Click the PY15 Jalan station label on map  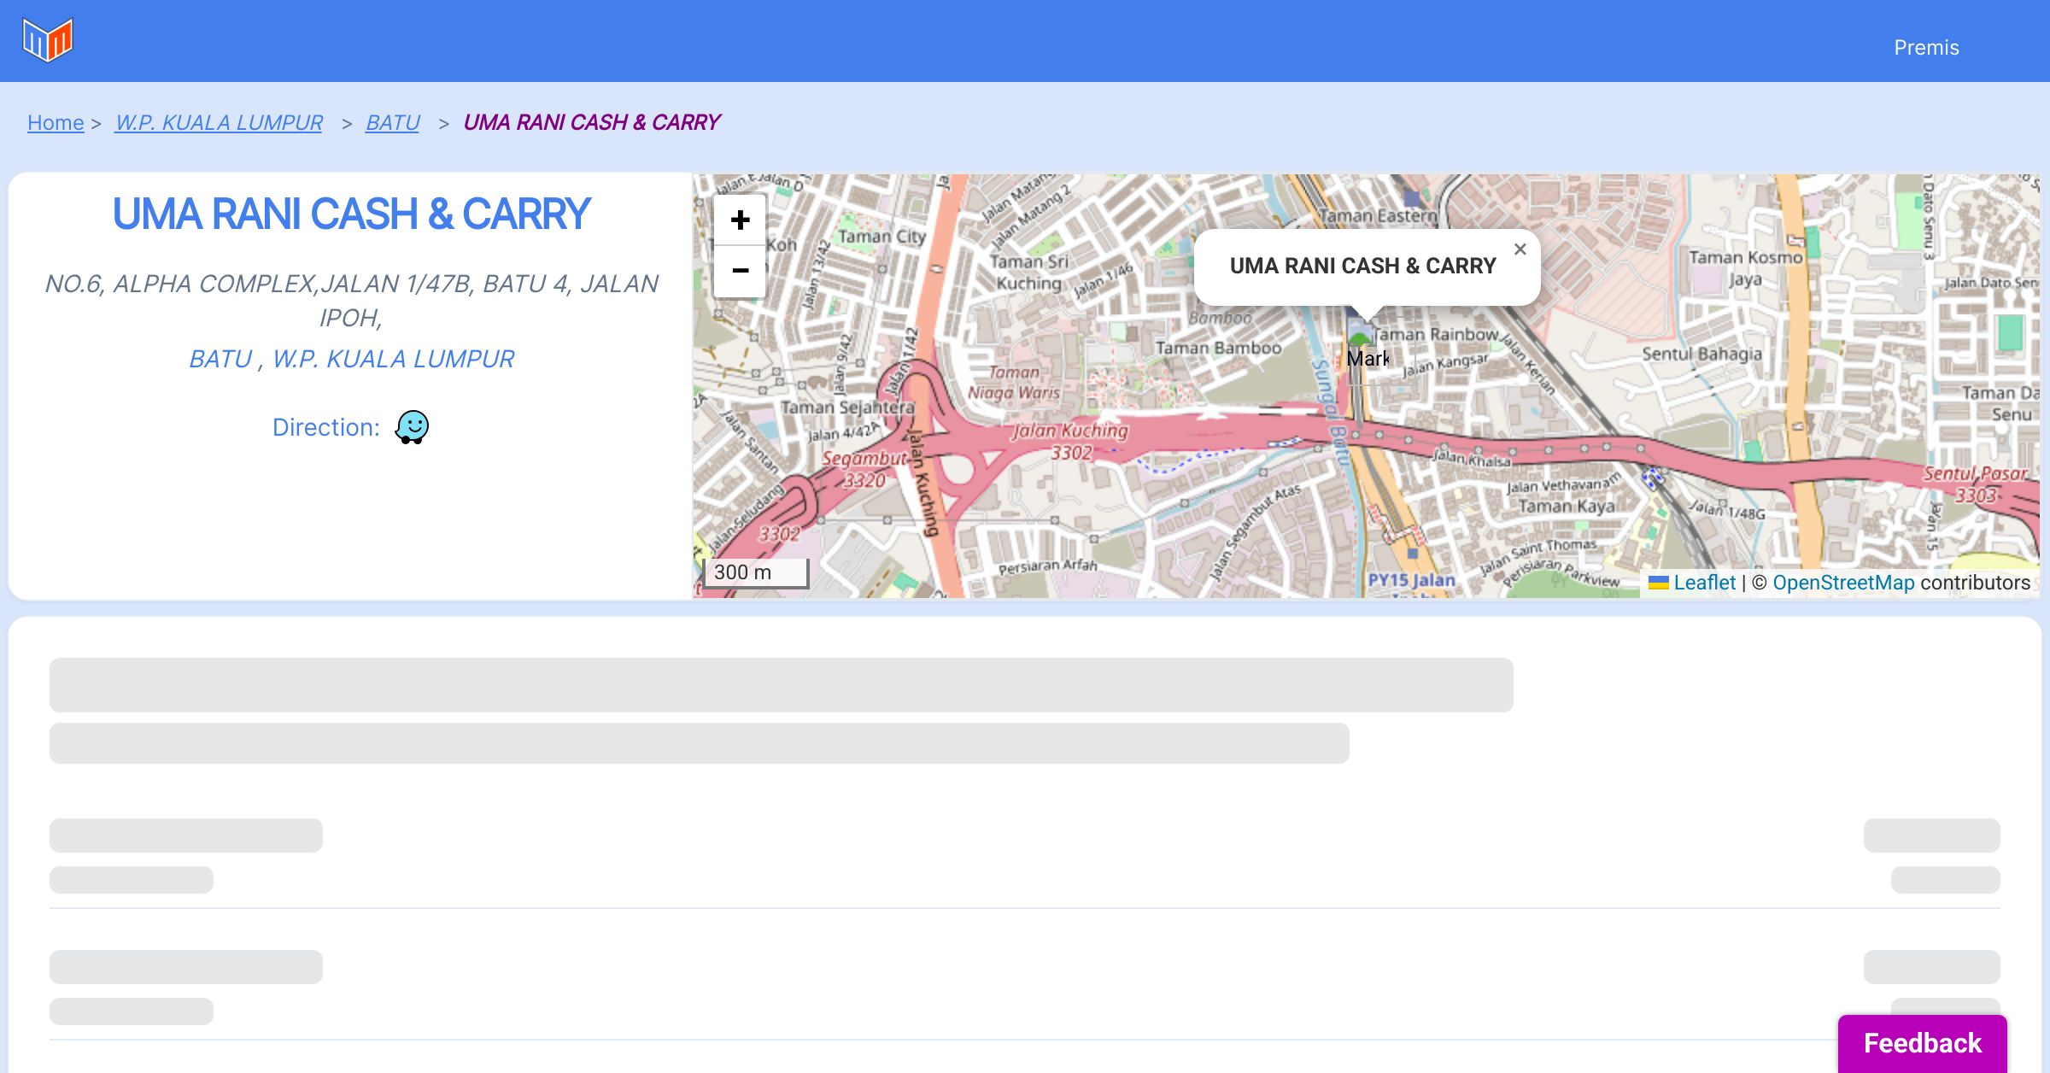pos(1411,580)
